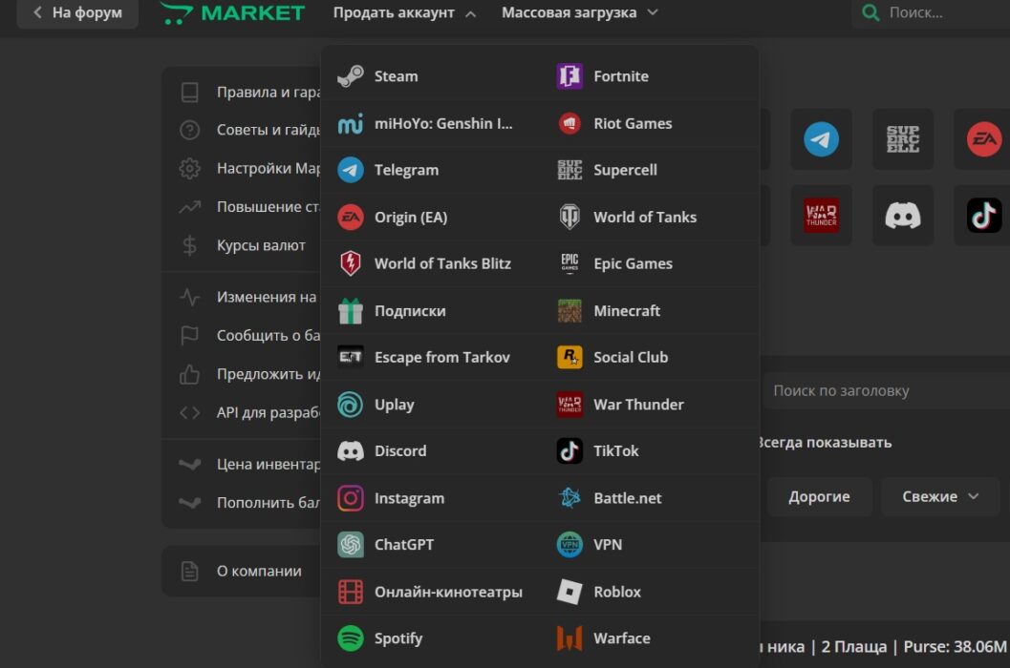Click the Всегда показывать label
Image resolution: width=1010 pixels, height=668 pixels.
point(826,443)
